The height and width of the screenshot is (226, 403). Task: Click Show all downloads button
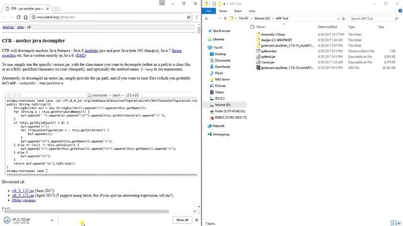tap(182, 220)
